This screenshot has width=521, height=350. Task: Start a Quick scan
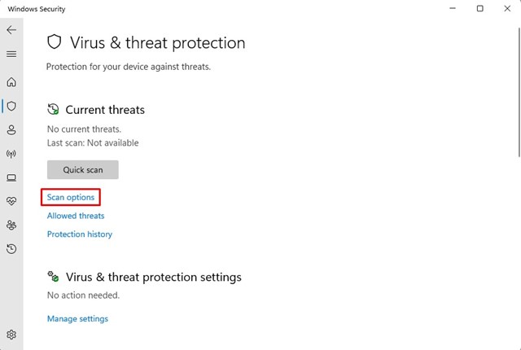tap(82, 169)
